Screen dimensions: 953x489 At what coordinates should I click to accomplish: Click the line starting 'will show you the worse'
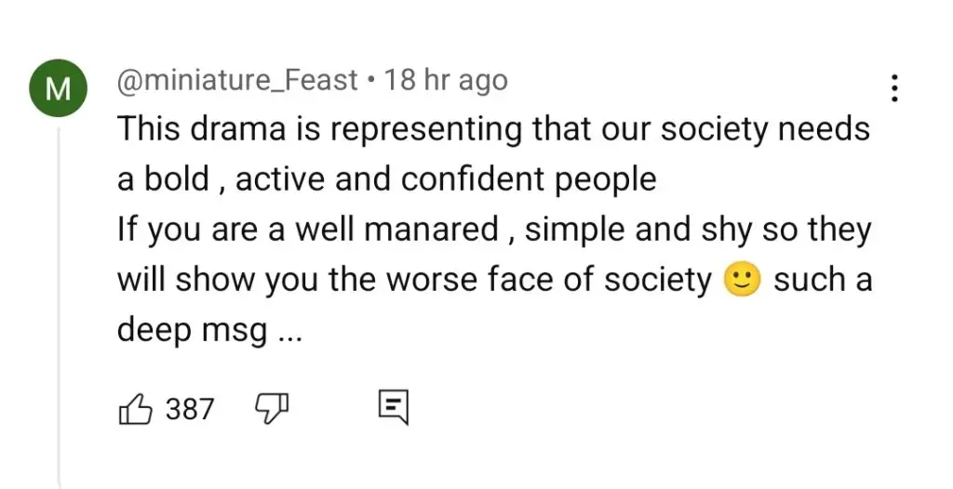click(x=495, y=281)
